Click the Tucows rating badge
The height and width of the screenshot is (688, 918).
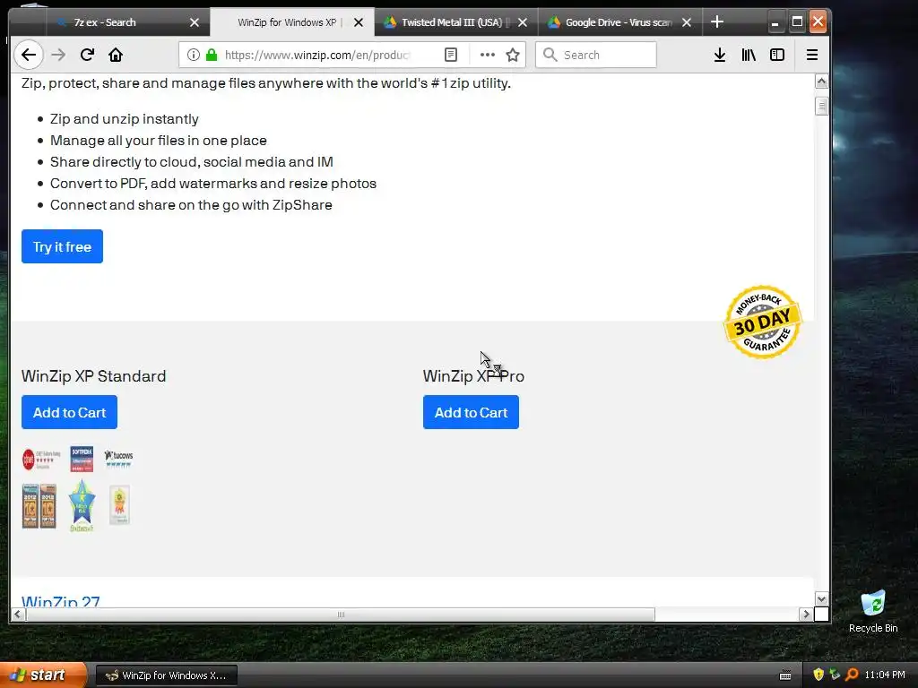119,459
